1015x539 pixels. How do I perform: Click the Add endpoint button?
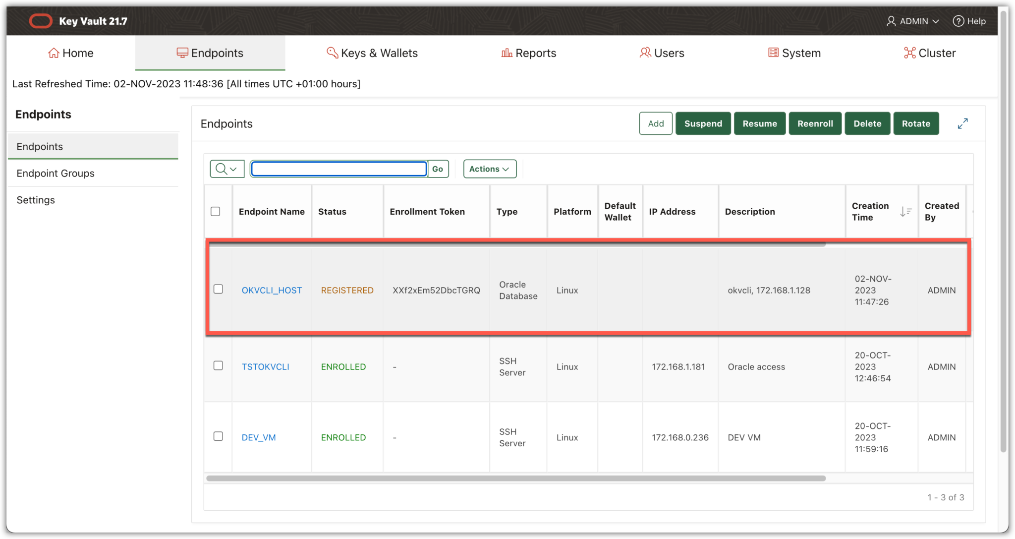click(x=655, y=123)
